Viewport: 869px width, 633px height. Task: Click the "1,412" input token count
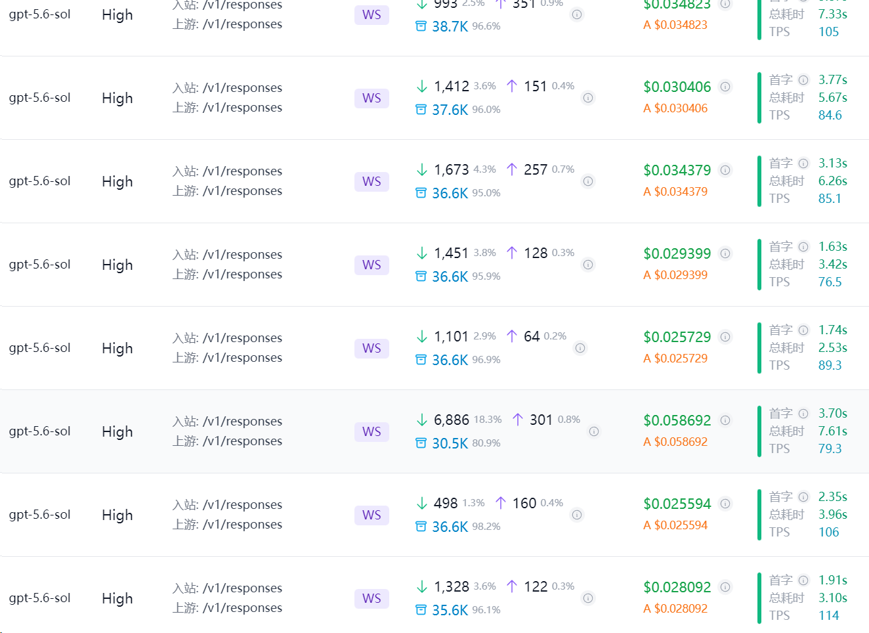click(452, 87)
